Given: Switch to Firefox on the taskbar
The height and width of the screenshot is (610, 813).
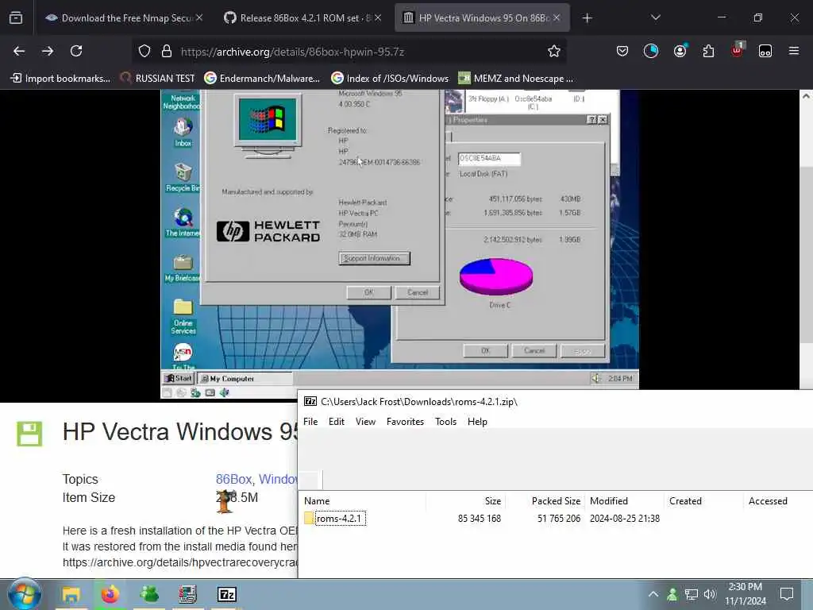Looking at the screenshot, I should [x=110, y=595].
